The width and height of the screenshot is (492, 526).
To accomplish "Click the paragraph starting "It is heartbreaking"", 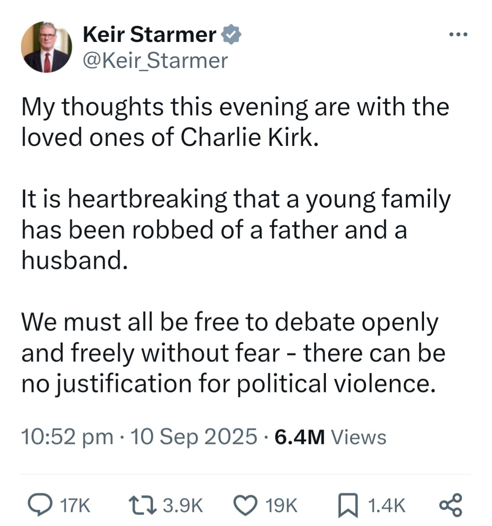I will click(236, 229).
